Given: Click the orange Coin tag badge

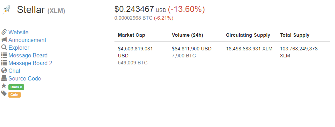Looking at the screenshot, I should point(15,95).
